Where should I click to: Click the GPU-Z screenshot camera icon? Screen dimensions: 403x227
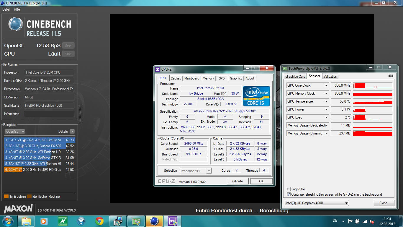(391, 76)
